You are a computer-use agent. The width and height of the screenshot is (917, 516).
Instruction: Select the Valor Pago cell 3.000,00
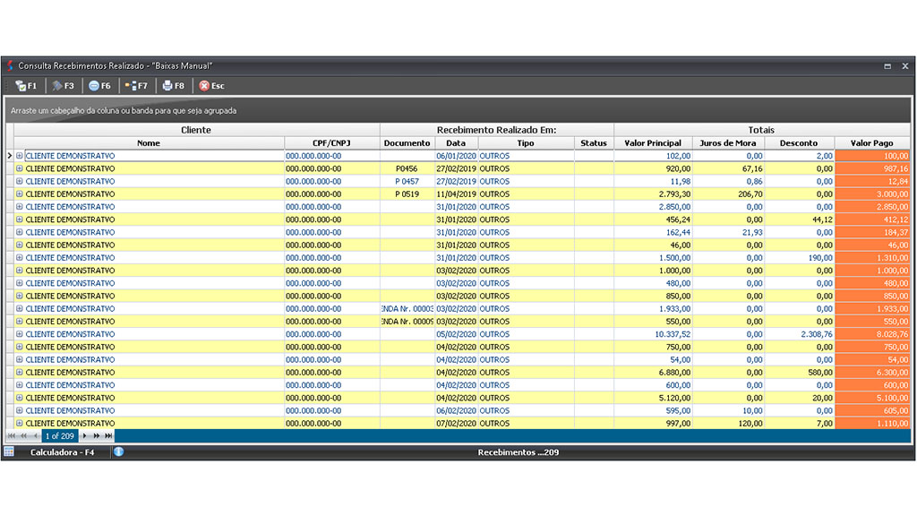[x=872, y=193]
